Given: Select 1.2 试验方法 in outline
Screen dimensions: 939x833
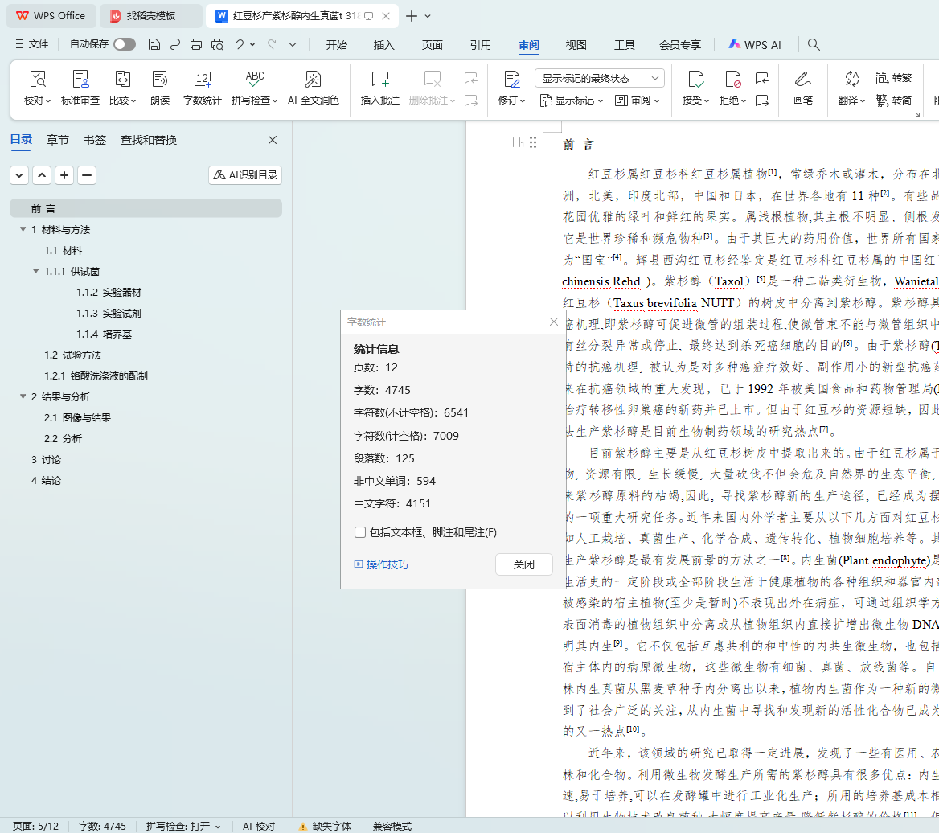Looking at the screenshot, I should tap(72, 355).
